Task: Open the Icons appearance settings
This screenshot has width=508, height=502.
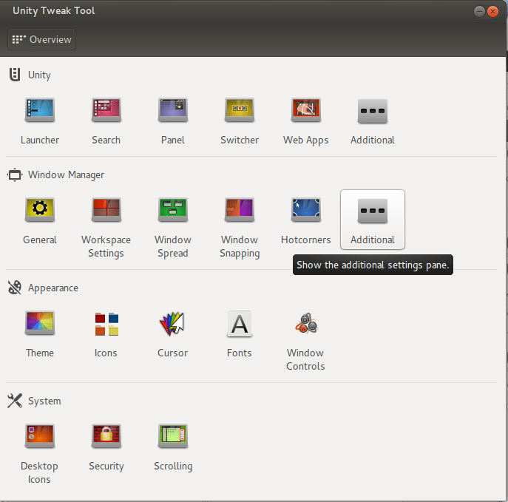Action: pyautogui.click(x=106, y=324)
